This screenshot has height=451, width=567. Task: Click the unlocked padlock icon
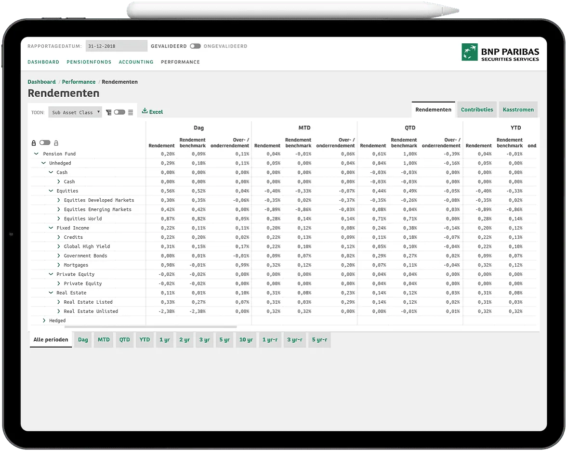tap(56, 143)
